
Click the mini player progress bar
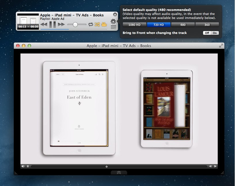click(74, 29)
